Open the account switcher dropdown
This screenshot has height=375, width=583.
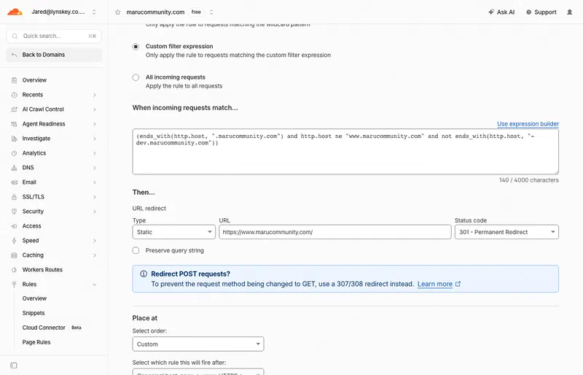pos(94,12)
